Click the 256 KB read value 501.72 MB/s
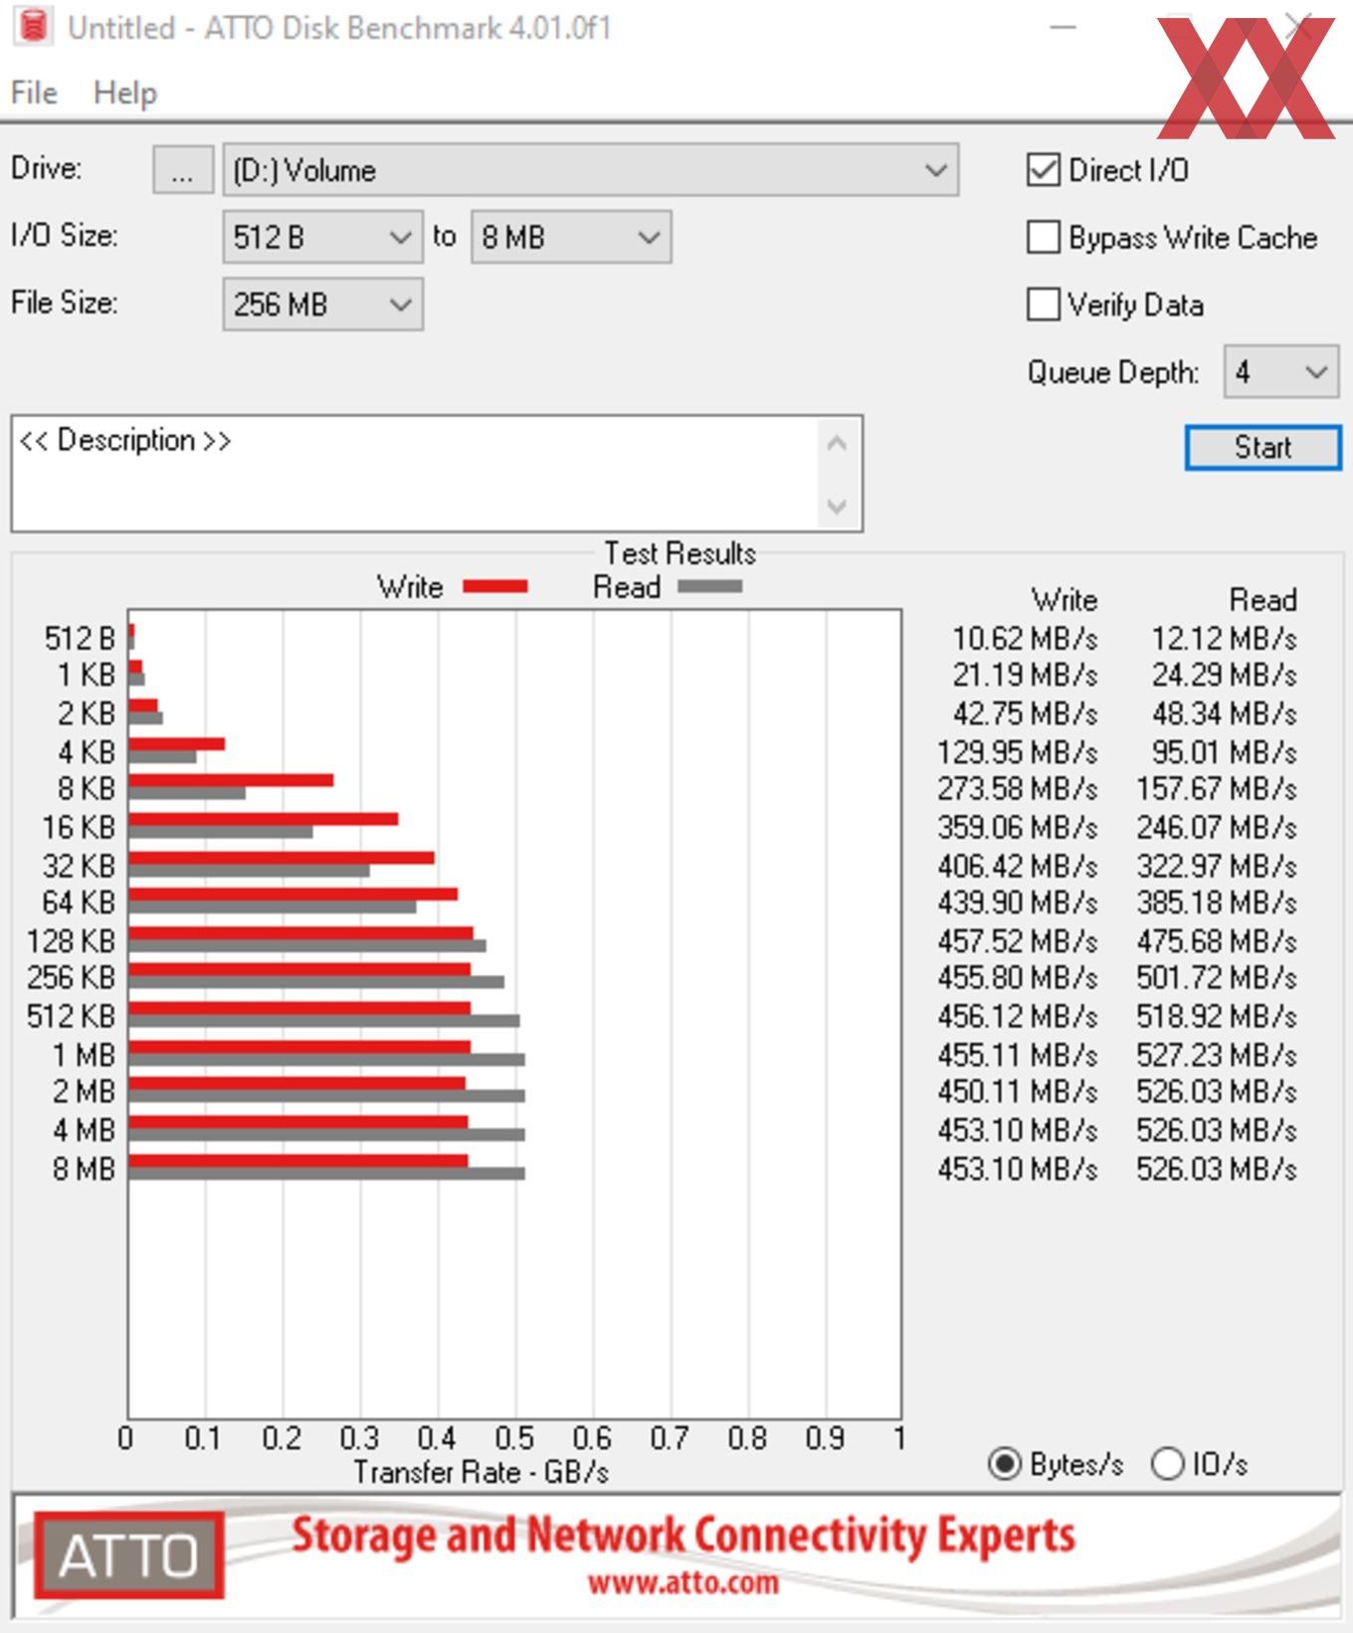 [x=1217, y=978]
